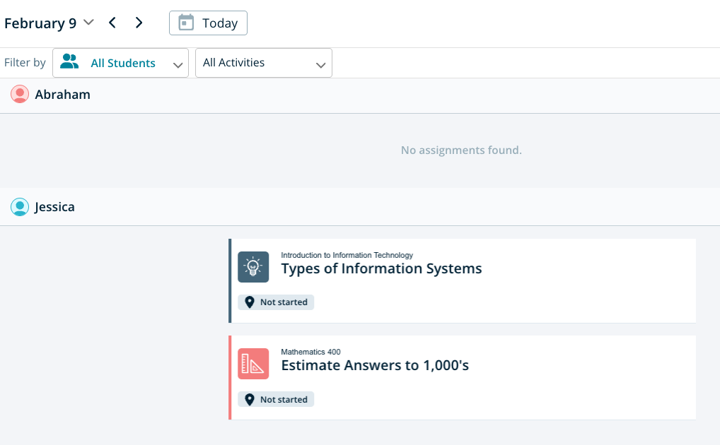Click location pin on Types of Information Systems
The width and height of the screenshot is (720, 445).
click(249, 302)
